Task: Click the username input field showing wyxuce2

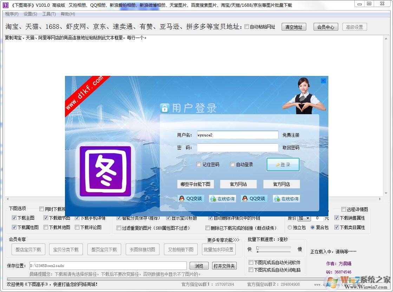Action: point(237,135)
